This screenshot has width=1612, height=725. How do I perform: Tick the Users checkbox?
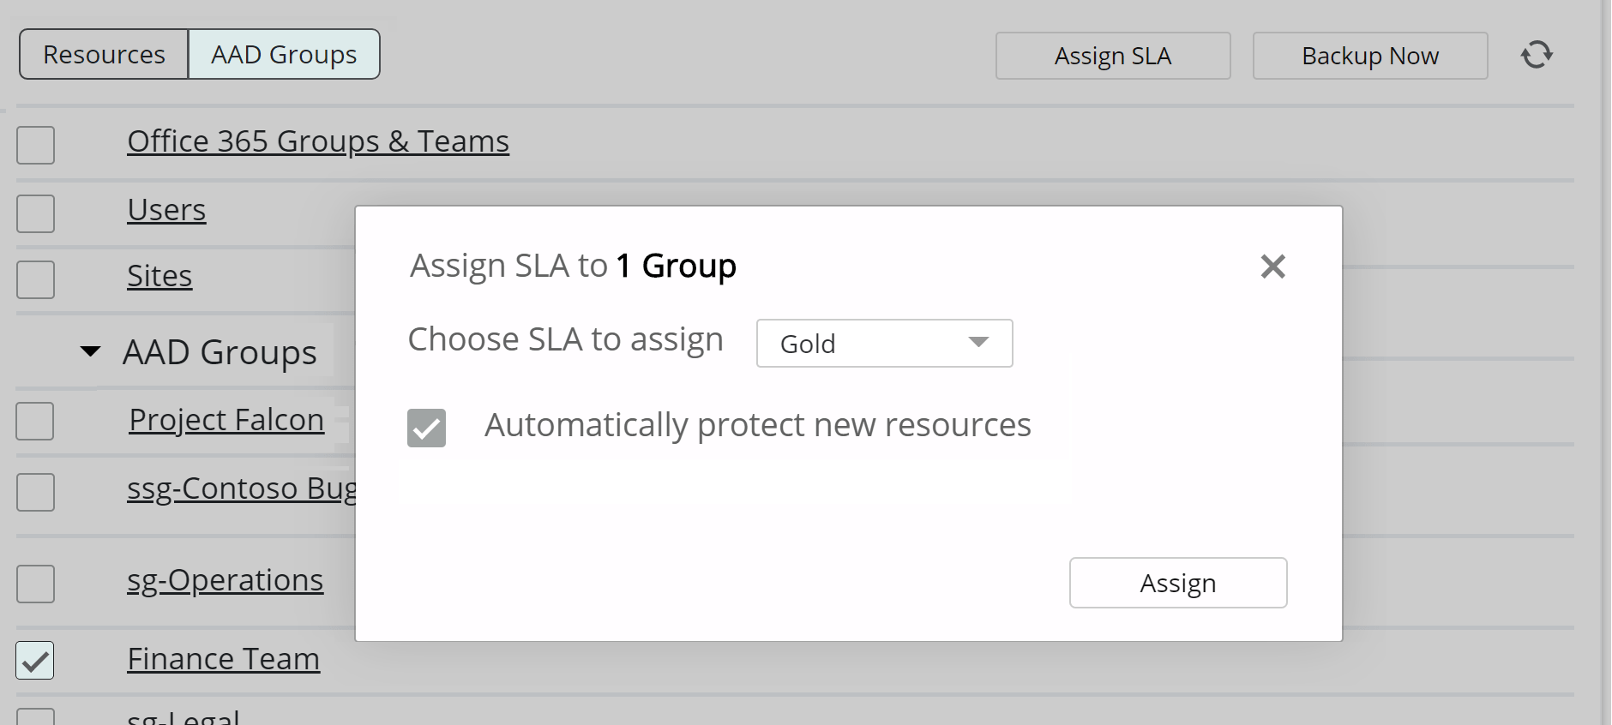pyautogui.click(x=35, y=213)
